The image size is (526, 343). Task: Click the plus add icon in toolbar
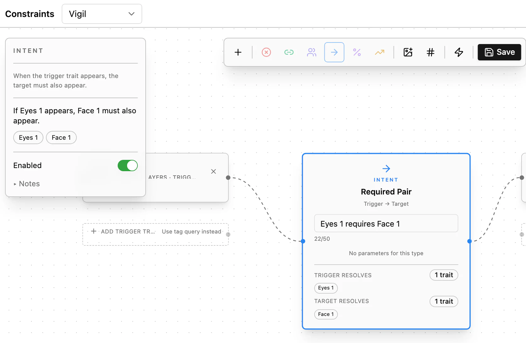tap(238, 52)
